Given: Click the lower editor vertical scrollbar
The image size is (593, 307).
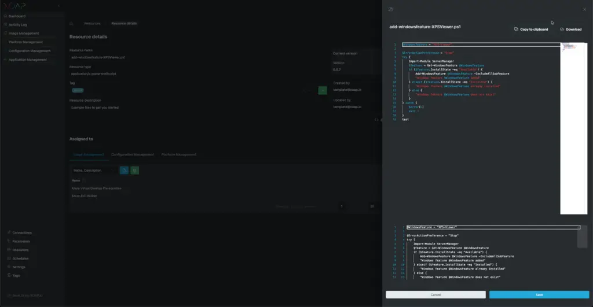Looking at the screenshot, I should [584, 236].
